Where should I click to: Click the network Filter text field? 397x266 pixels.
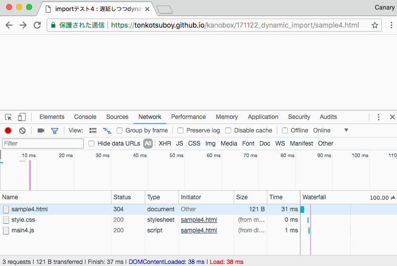coord(43,144)
